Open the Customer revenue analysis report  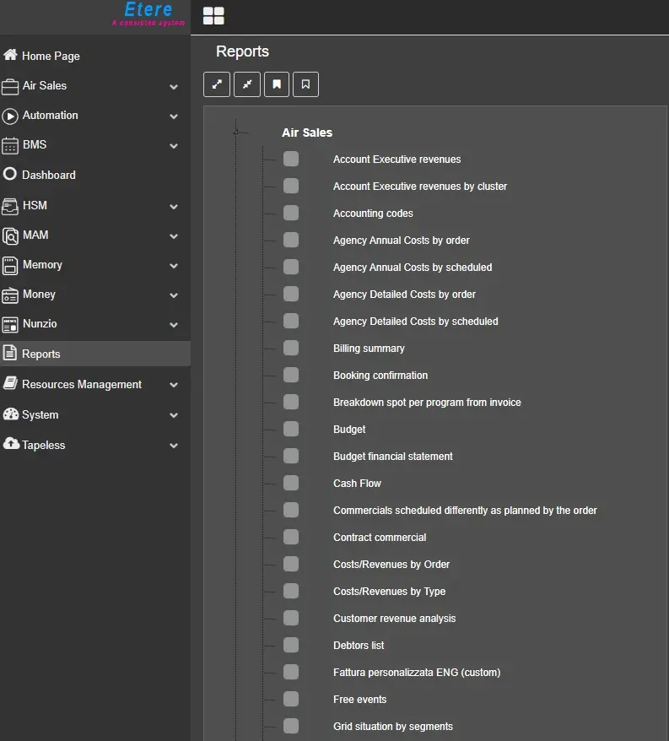394,619
